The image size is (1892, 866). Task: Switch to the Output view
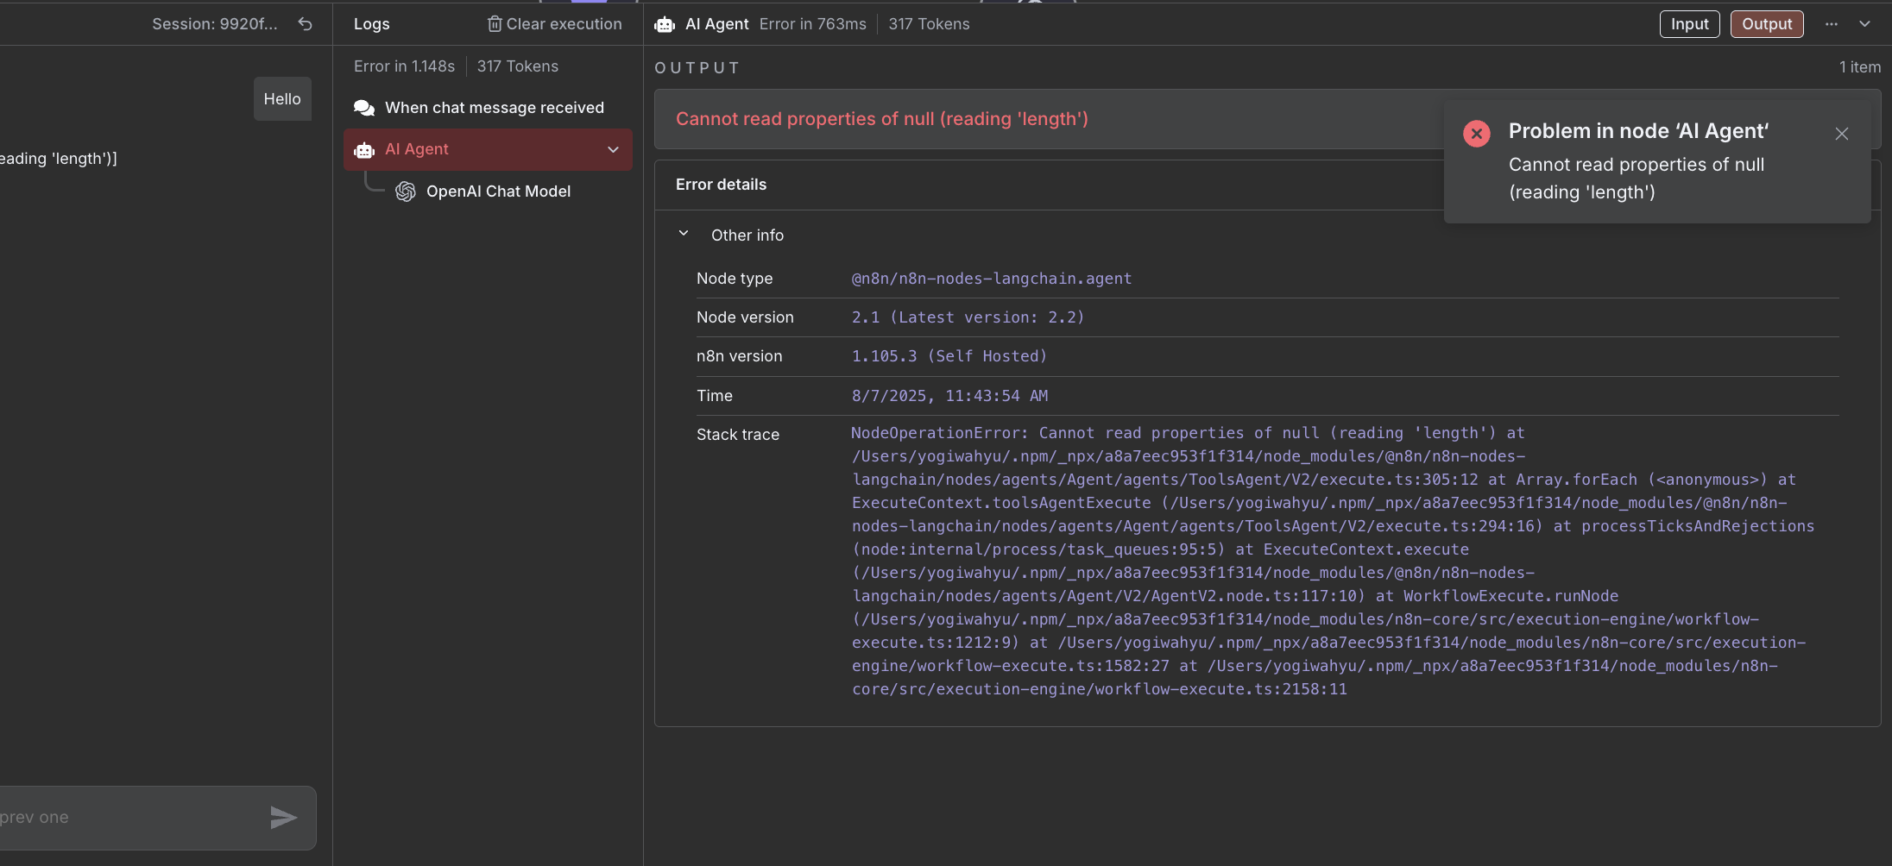1767,24
